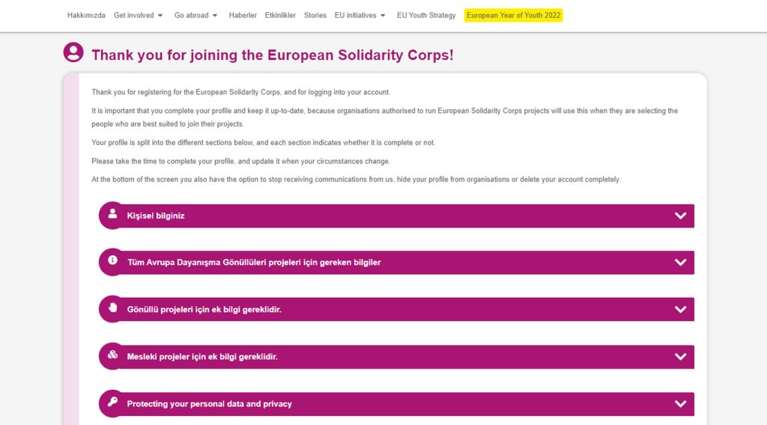Image resolution: width=767 pixels, height=425 pixels.
Task: Click key icon on Protecting your personal data
Action: [112, 402]
